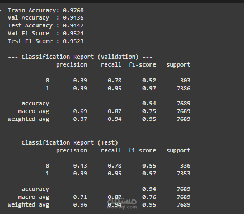Click 'macro avg' label in Test report
The width and height of the screenshot is (244, 214).
(34, 197)
